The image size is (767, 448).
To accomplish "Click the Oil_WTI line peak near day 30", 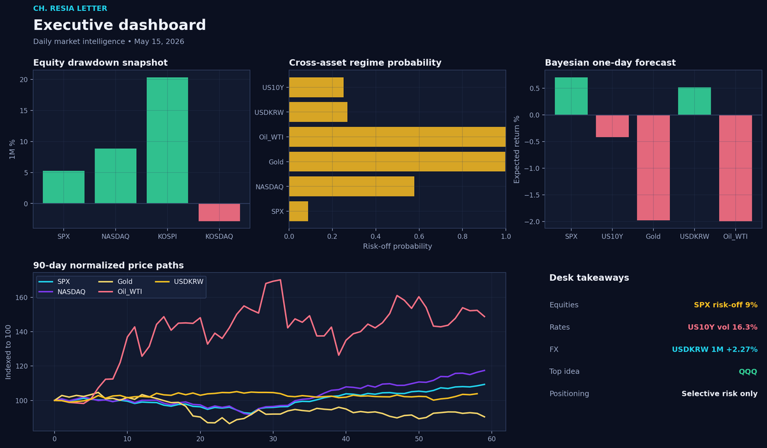I will [x=280, y=280].
